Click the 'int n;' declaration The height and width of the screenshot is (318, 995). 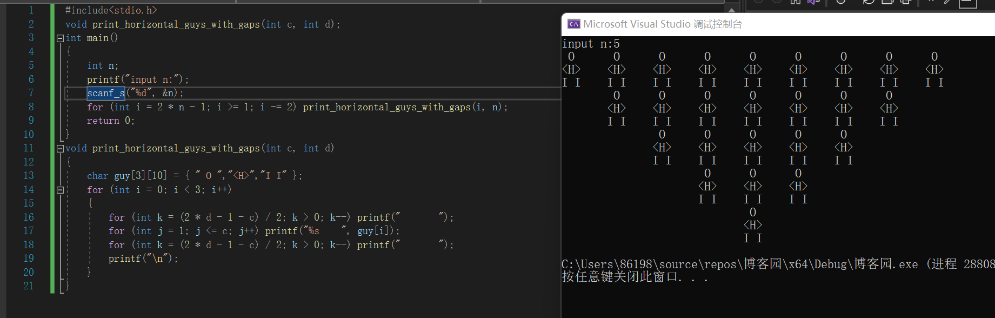103,65
